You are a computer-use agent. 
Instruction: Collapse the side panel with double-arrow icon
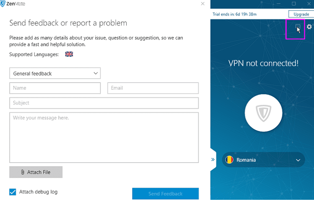tap(213, 160)
